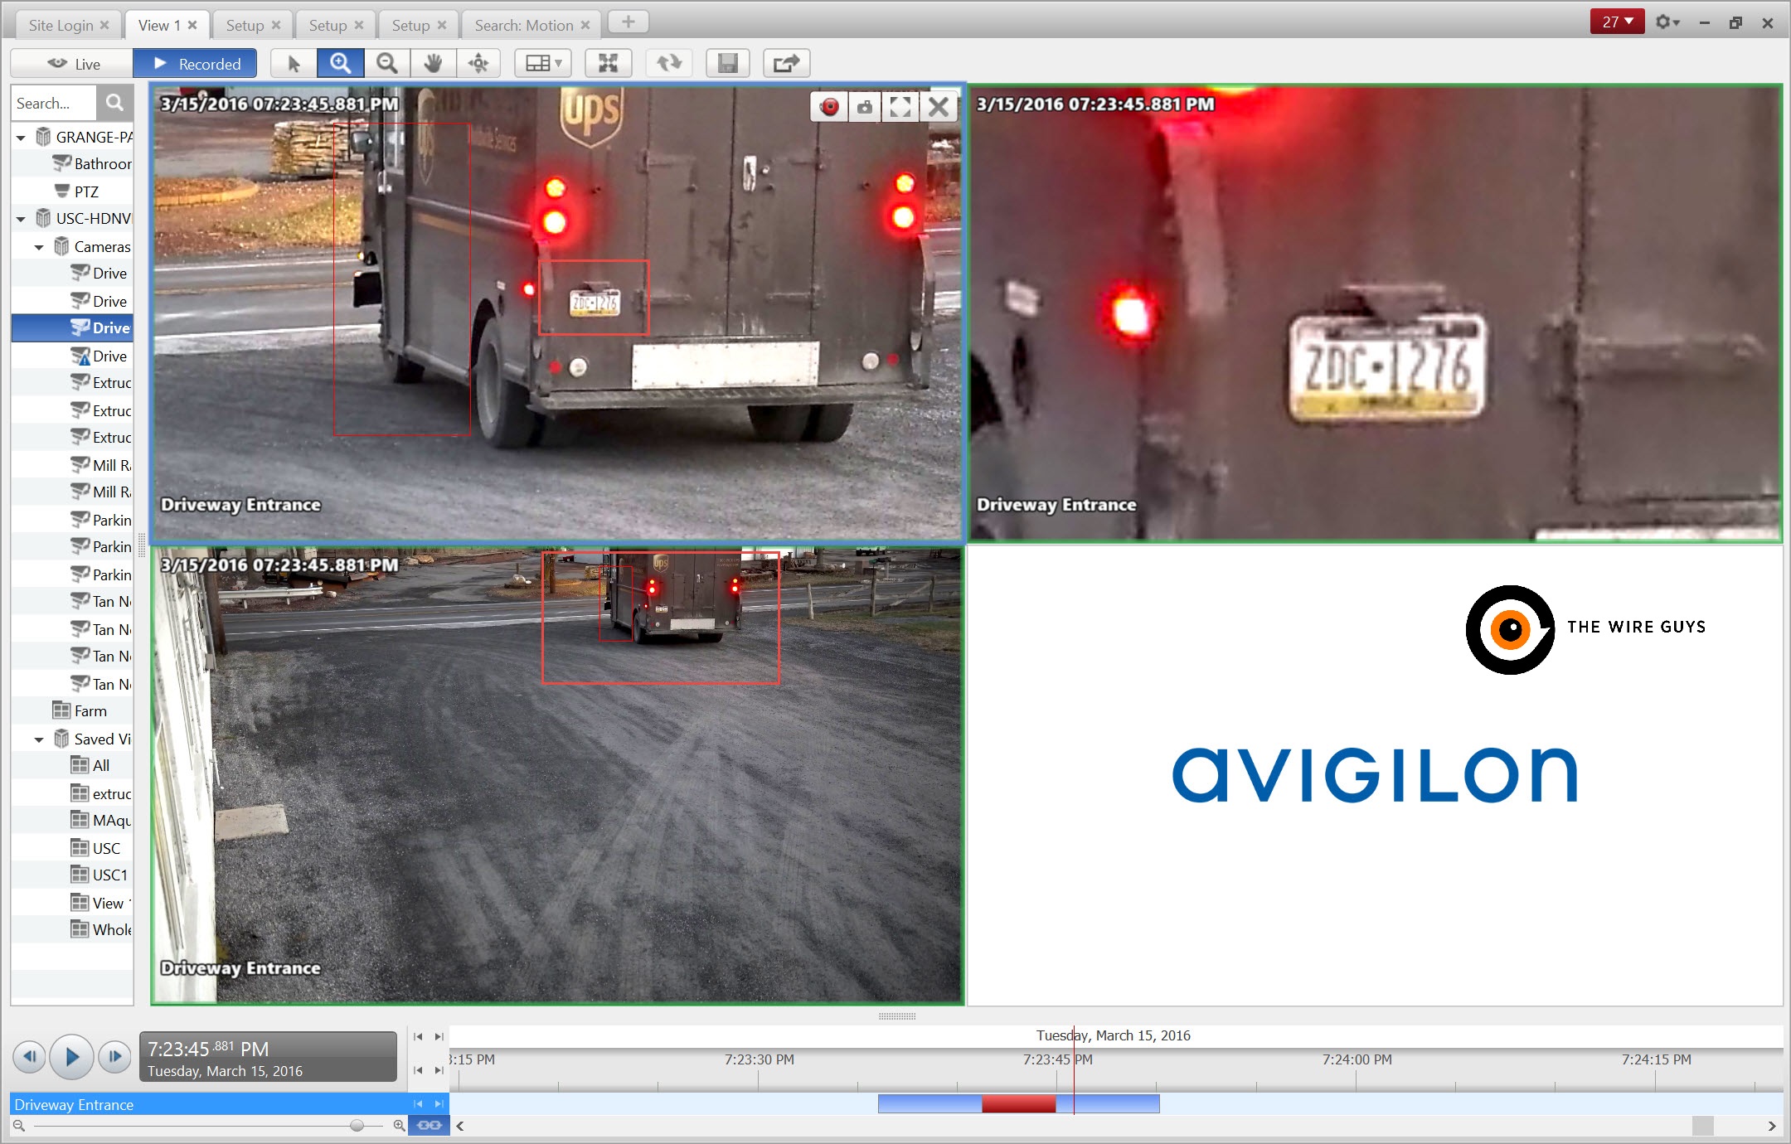Click the timeline zoom out magnifier
This screenshot has height=1144, width=1791.
19,1126
